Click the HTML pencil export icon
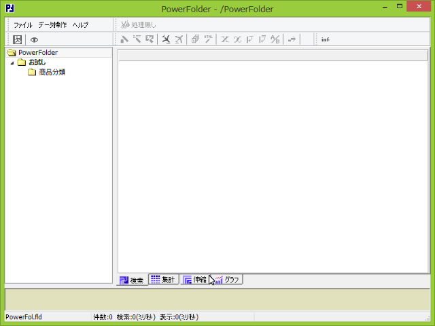435x326 pixels. tap(209, 39)
